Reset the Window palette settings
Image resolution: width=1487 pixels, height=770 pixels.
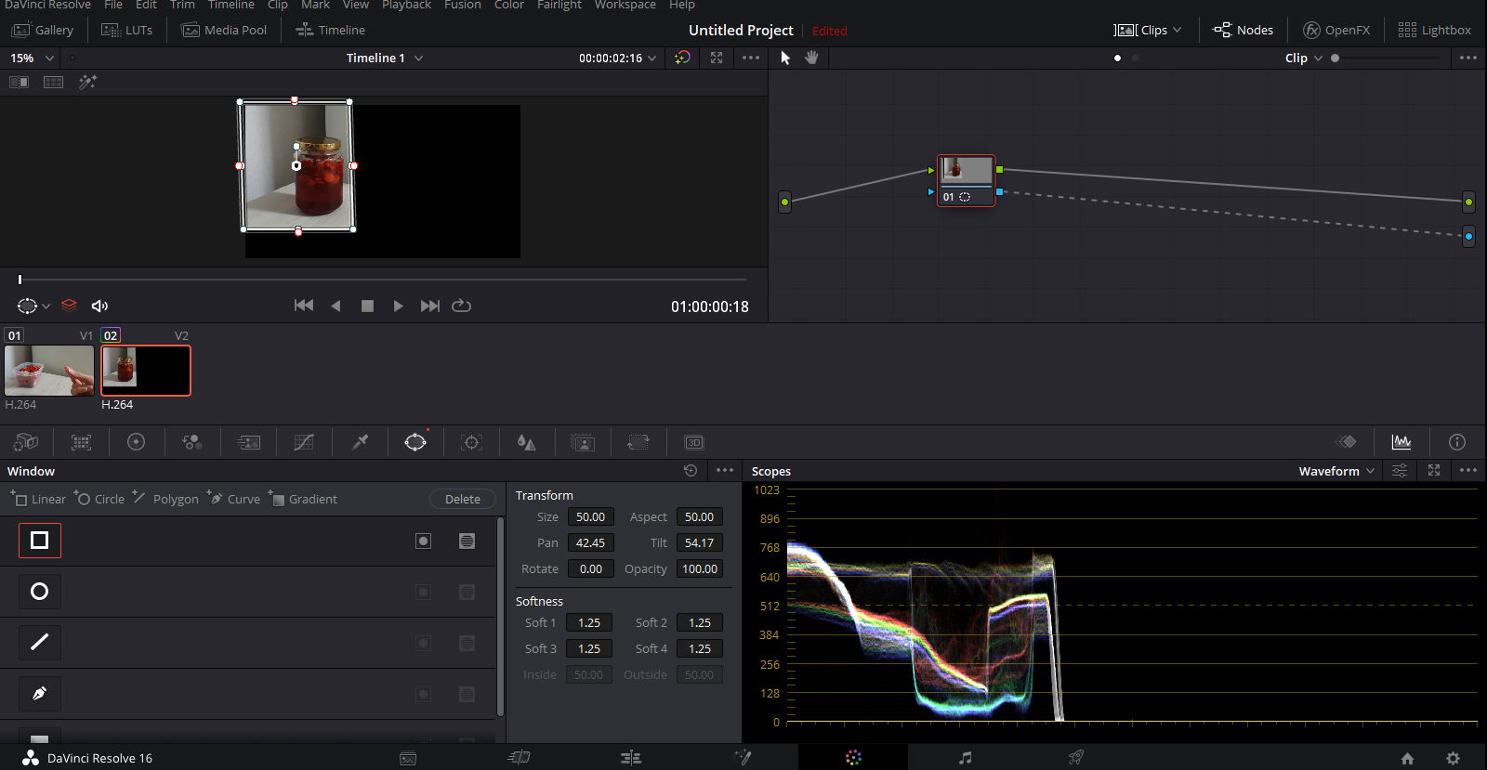[691, 470]
